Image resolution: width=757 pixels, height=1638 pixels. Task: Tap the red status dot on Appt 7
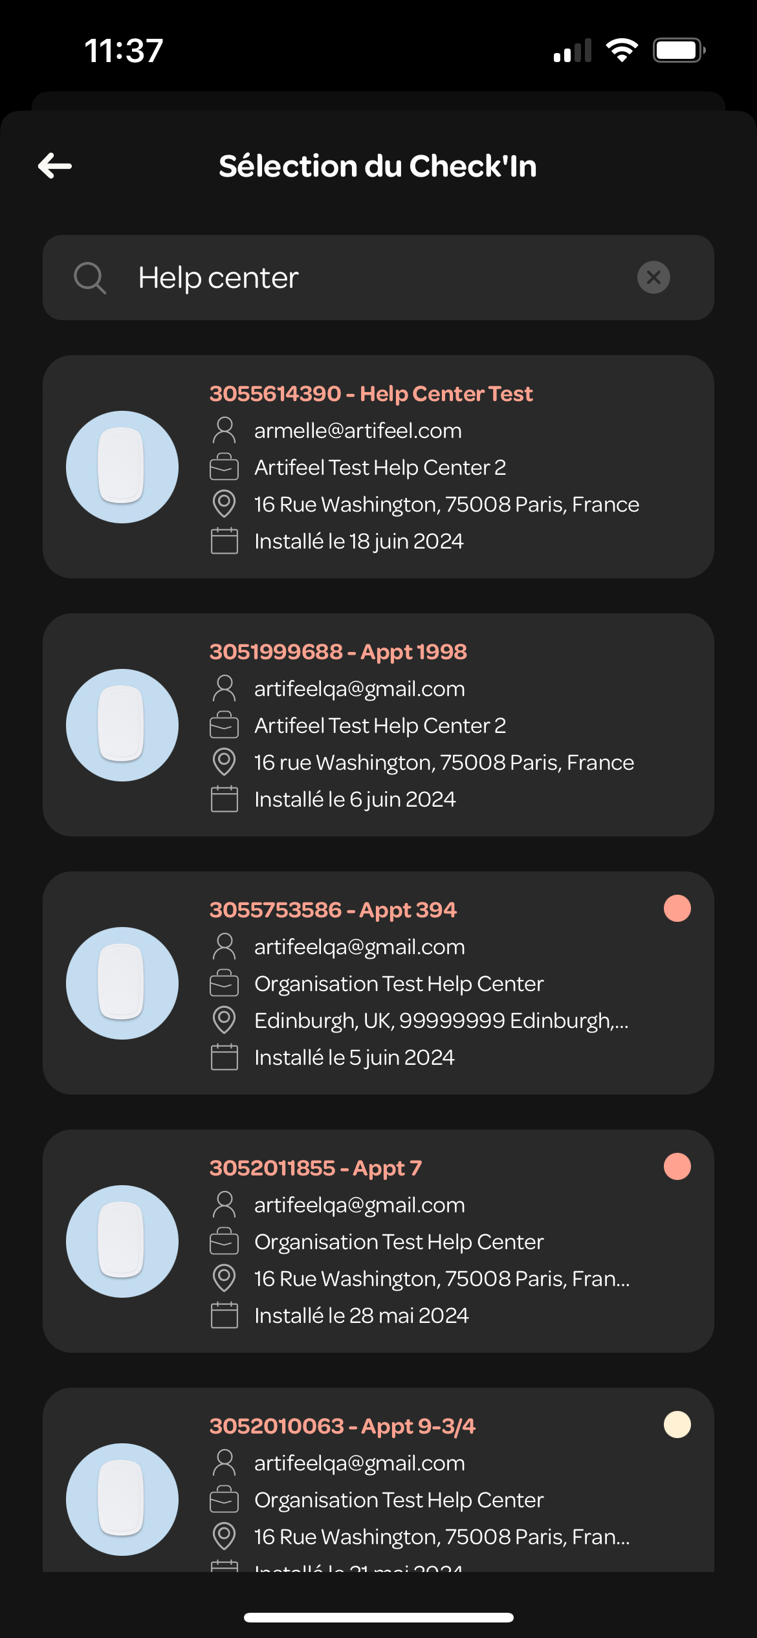point(677,1166)
